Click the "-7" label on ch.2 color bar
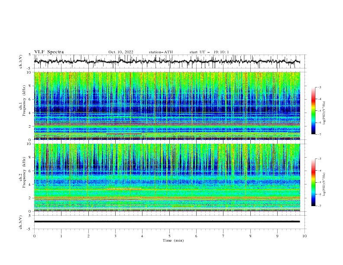343x265 pixels. click(320, 206)
